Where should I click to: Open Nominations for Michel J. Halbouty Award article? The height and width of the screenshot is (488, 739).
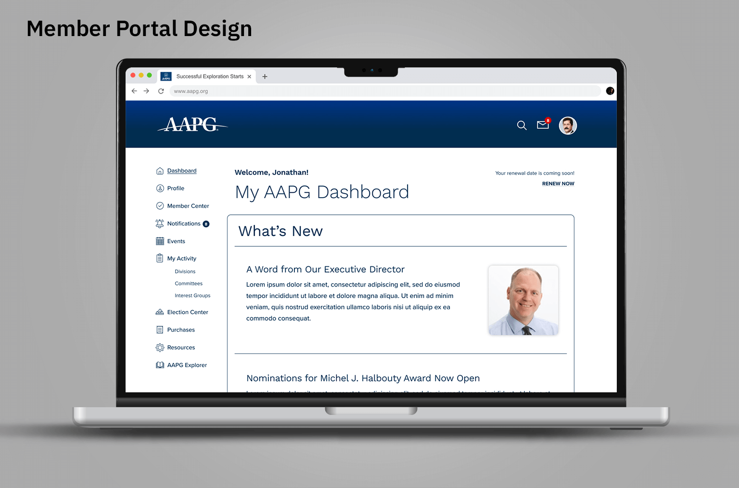(x=363, y=378)
